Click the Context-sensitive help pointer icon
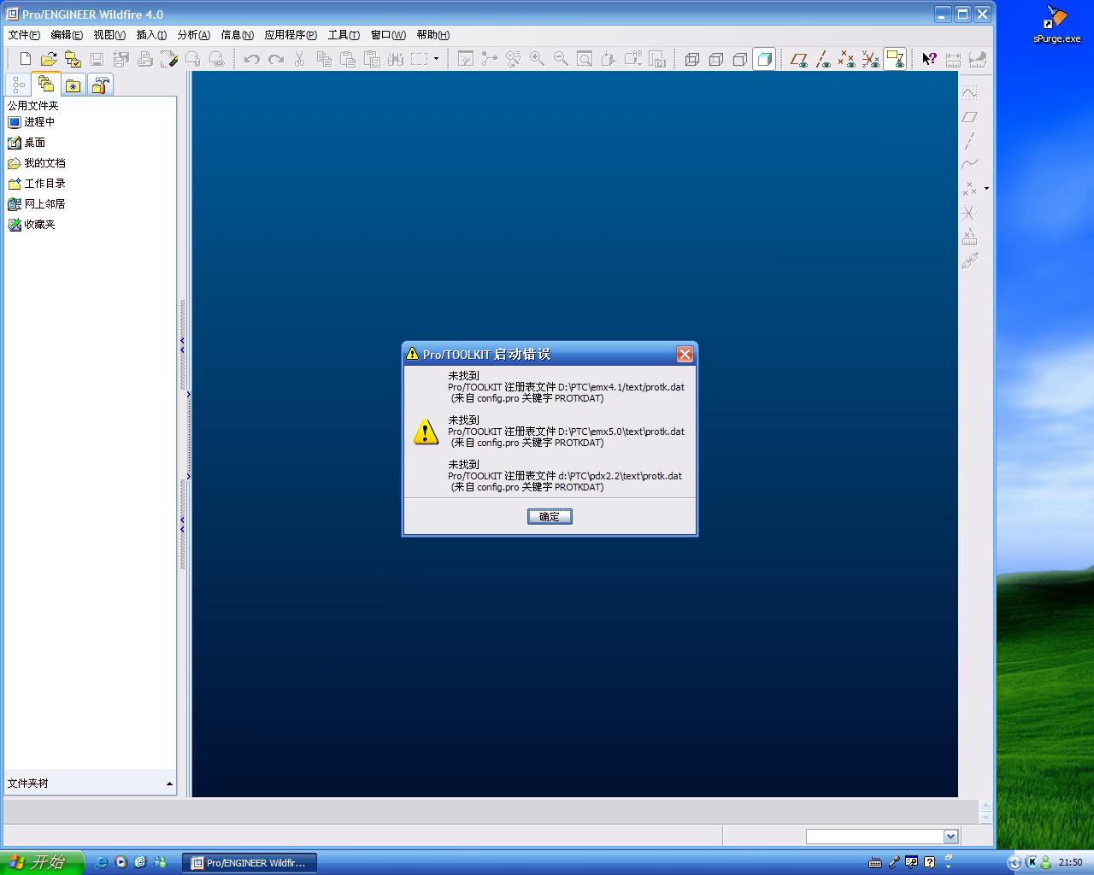 coord(929,59)
